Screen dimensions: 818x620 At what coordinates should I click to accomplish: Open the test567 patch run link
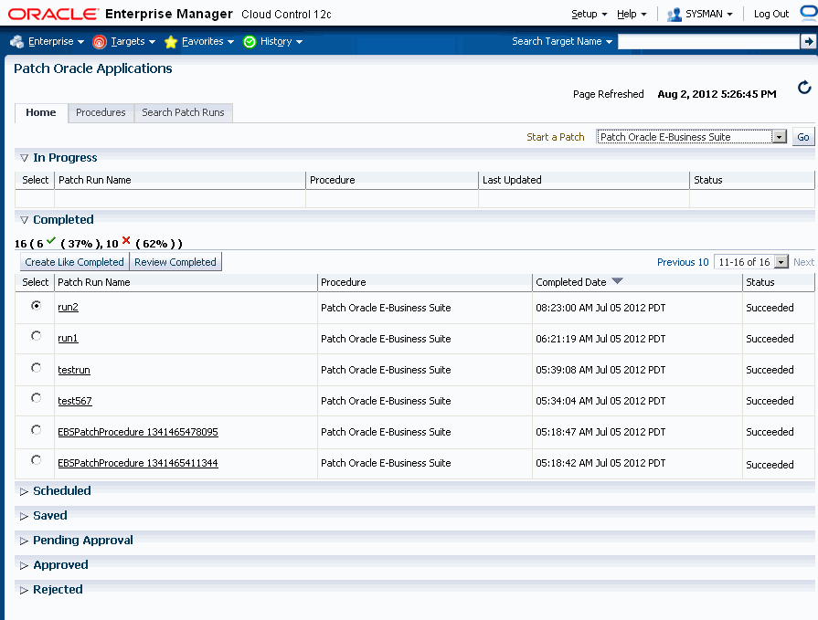75,401
